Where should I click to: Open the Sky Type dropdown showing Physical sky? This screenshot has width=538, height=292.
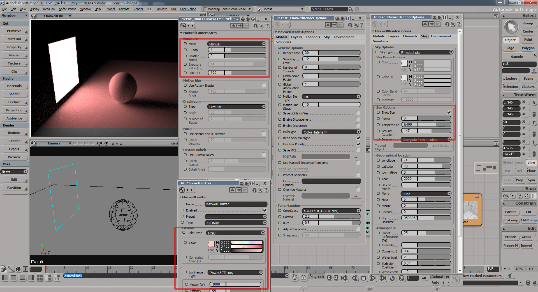(426, 52)
